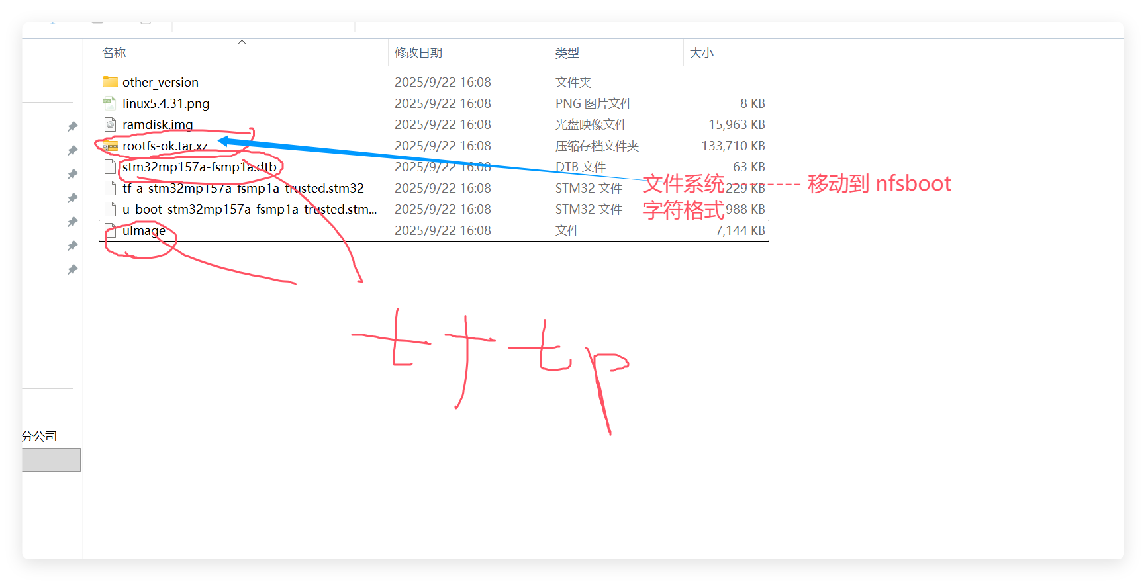Image resolution: width=1146 pixels, height=581 pixels.
Task: Select the linux5.4.31.png file icon
Action: [x=111, y=103]
